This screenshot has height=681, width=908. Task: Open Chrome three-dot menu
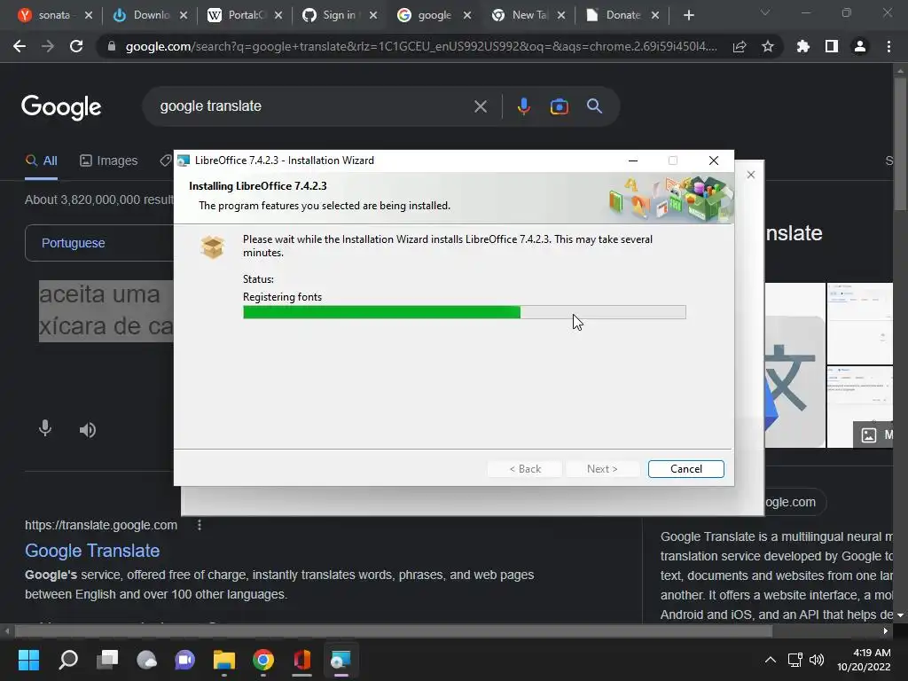tap(888, 46)
